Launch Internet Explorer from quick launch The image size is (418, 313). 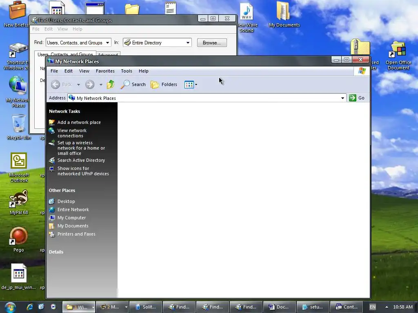point(30,307)
